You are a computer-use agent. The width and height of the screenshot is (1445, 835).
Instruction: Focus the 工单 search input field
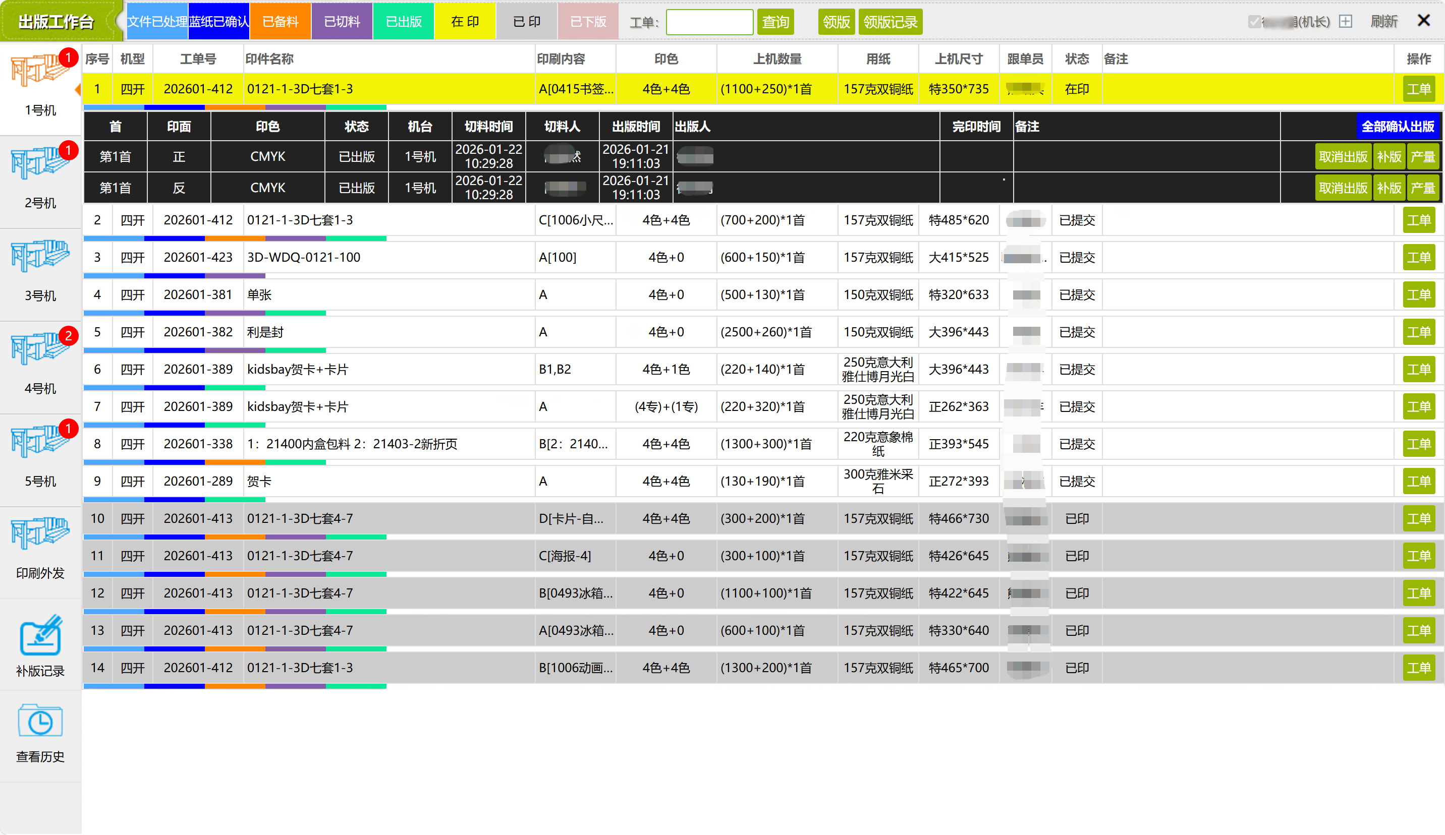pyautogui.click(x=709, y=22)
